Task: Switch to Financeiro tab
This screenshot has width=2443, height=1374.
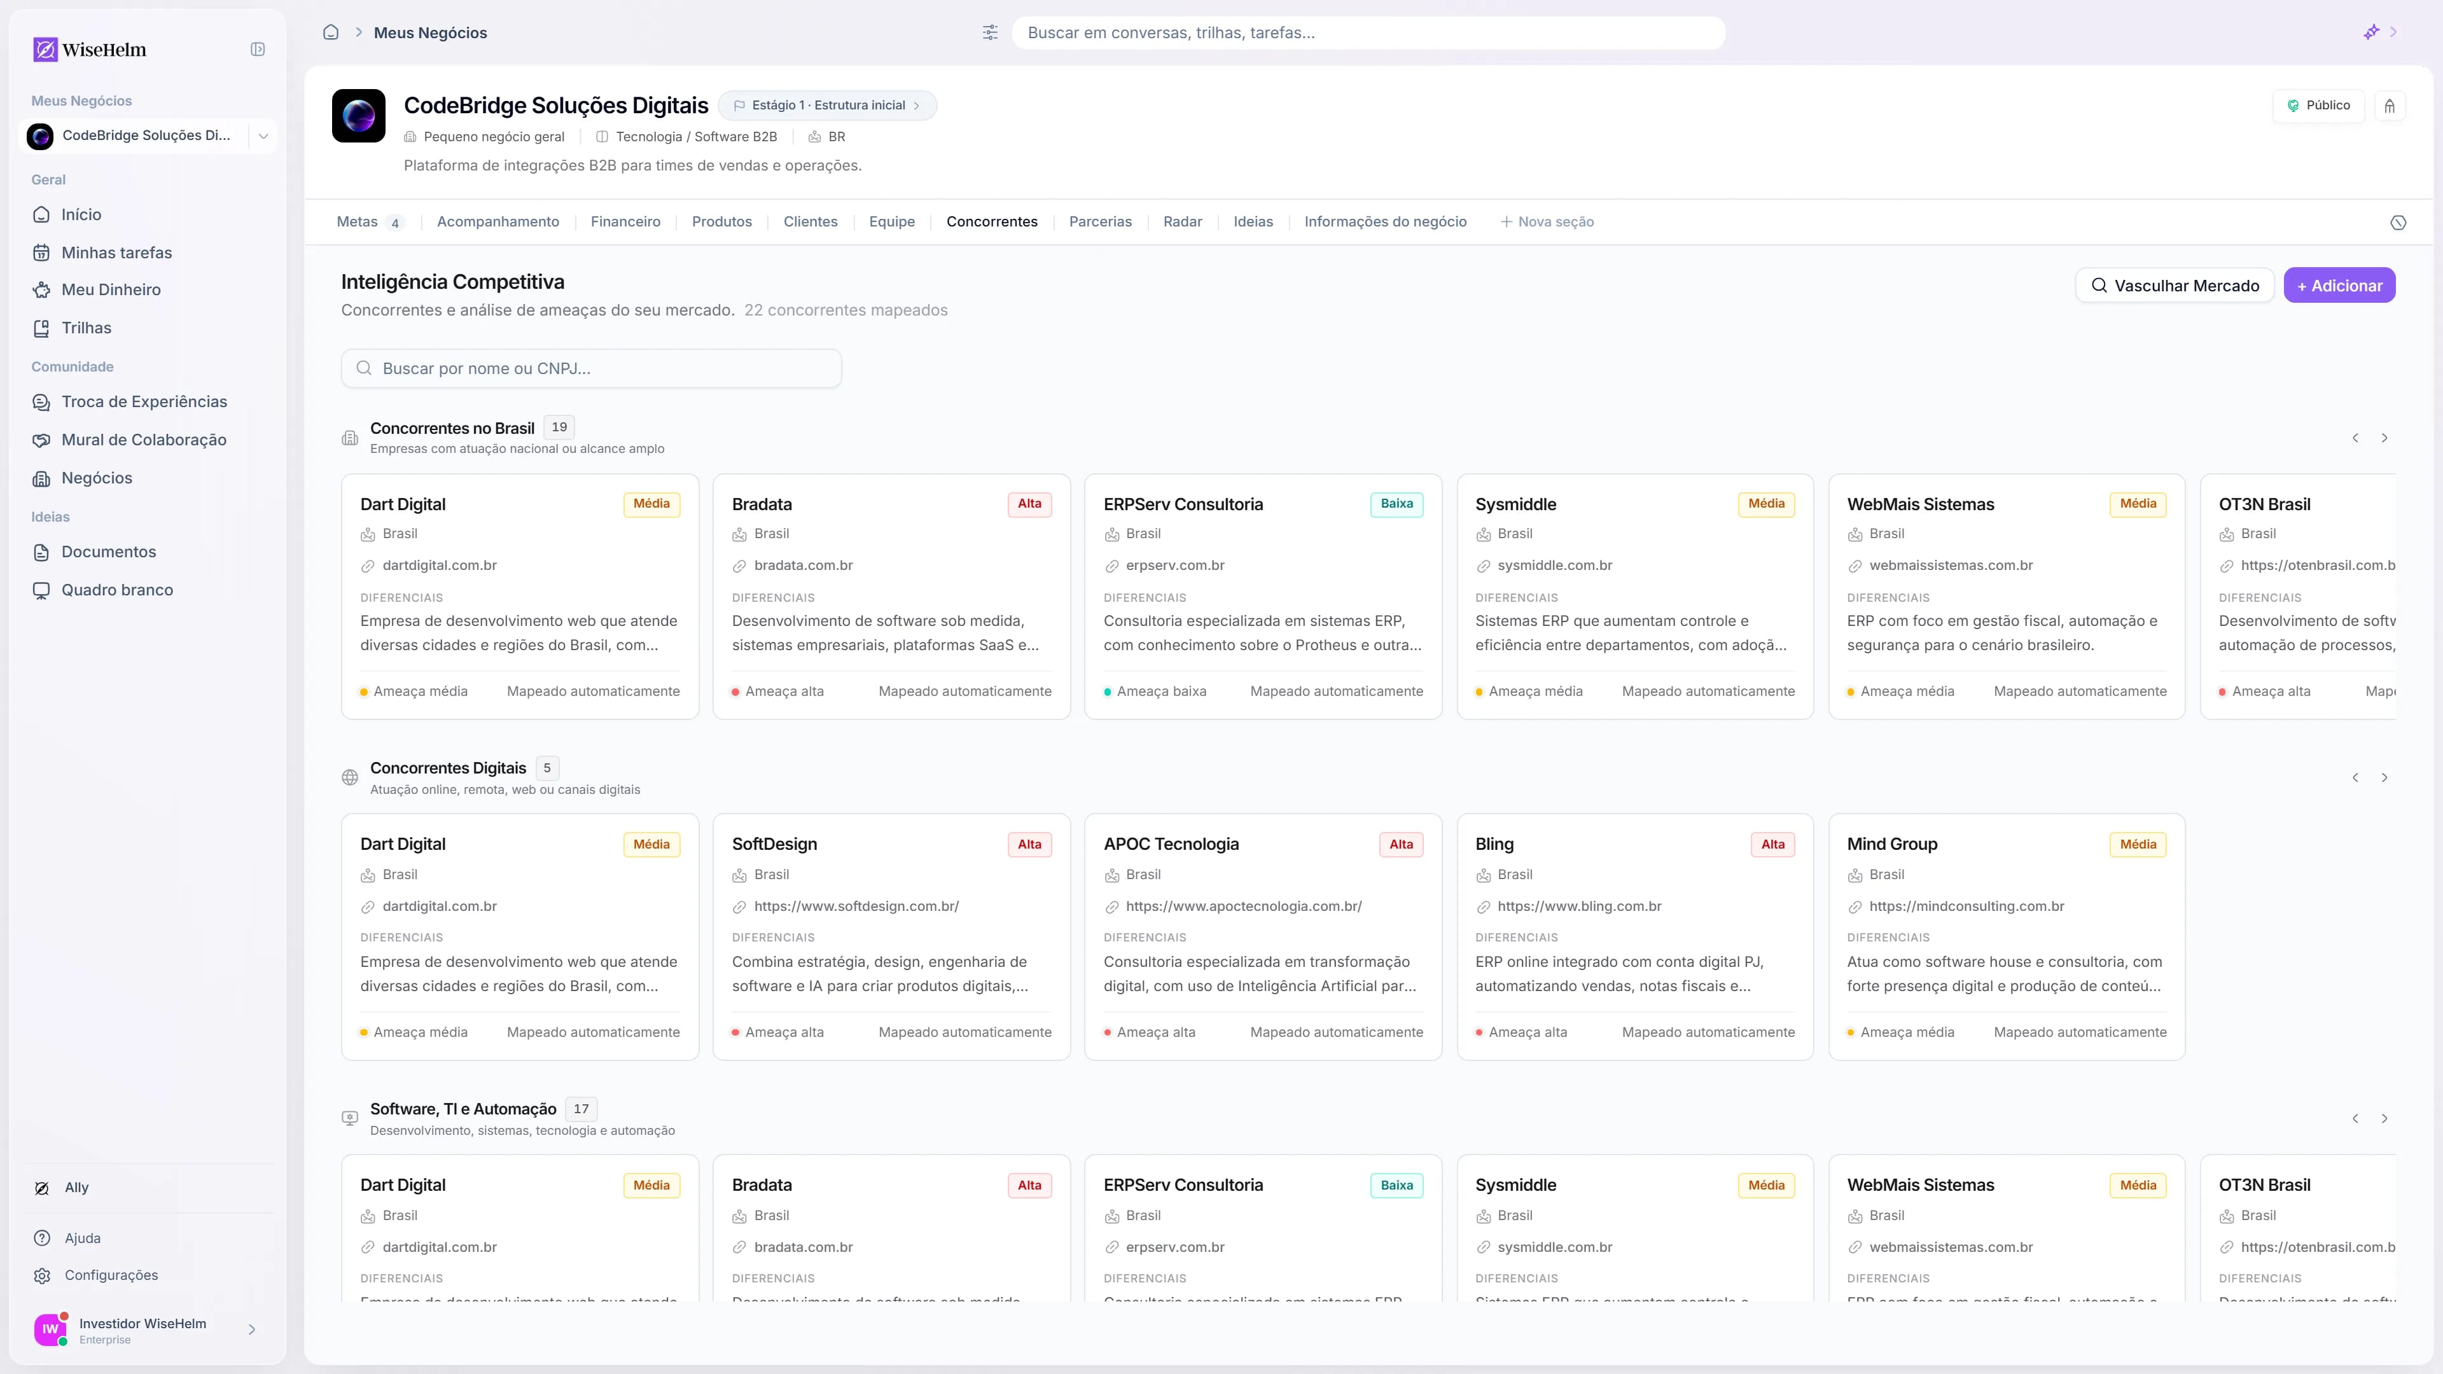Action: pyautogui.click(x=626, y=222)
